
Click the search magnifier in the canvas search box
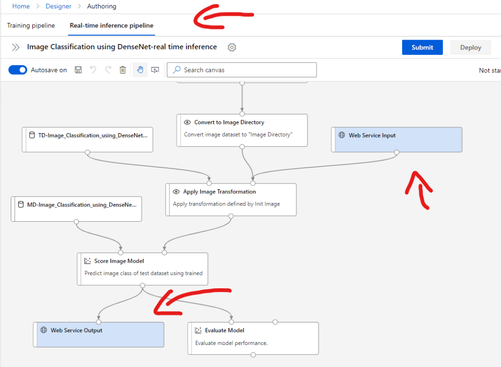click(x=176, y=70)
